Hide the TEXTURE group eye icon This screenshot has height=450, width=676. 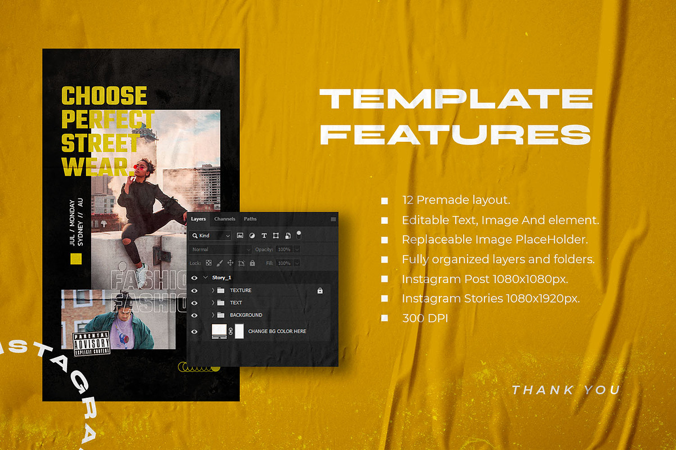tap(194, 291)
